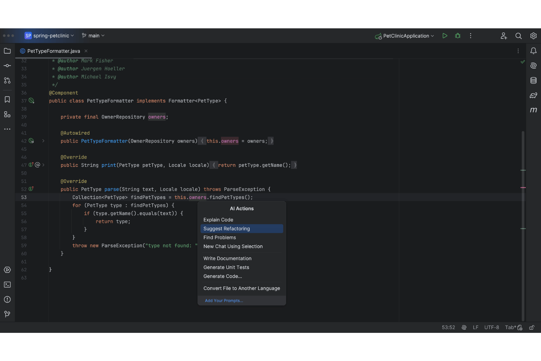Toggle read-only lock in status bar

(x=532, y=328)
